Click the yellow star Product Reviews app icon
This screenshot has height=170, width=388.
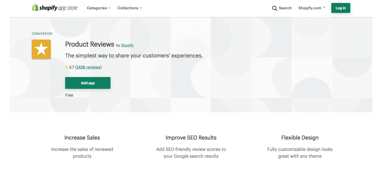pos(41,49)
